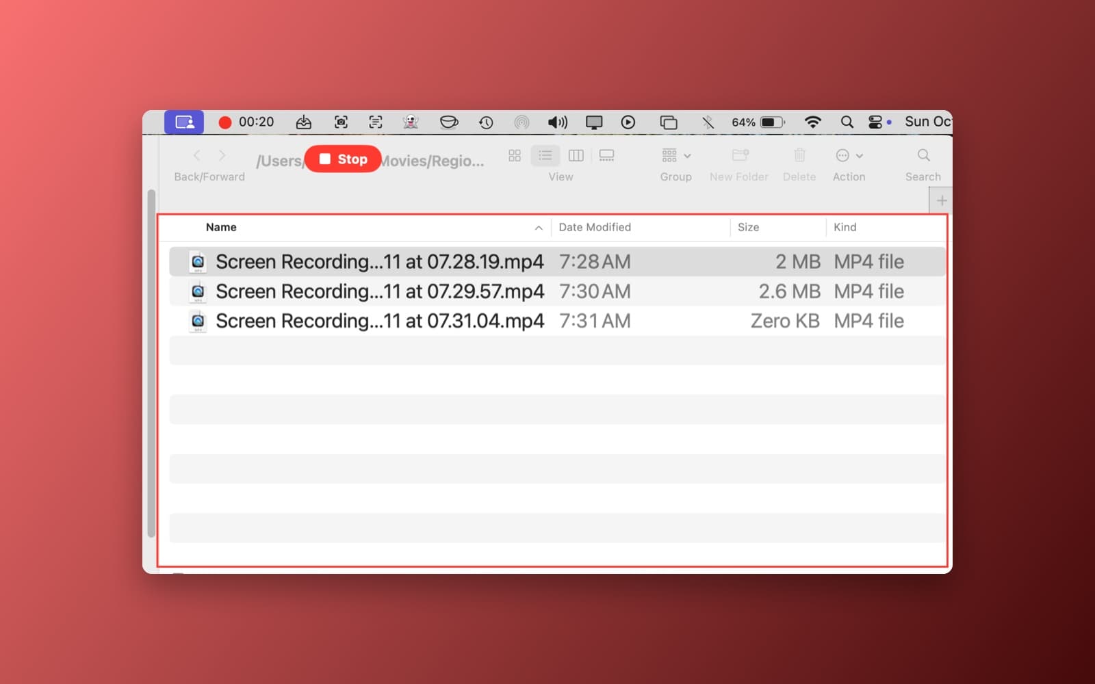This screenshot has height=684, width=1095.
Task: Switch Finder to gallery view
Action: (606, 155)
